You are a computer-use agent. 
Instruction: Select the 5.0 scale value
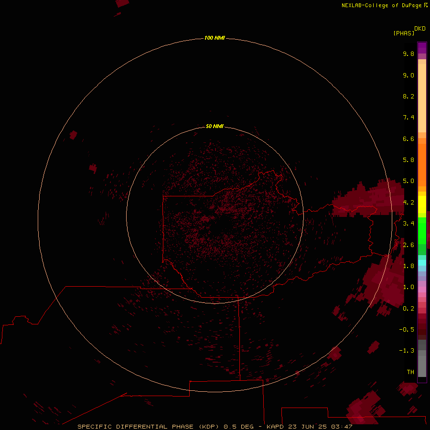pyautogui.click(x=408, y=181)
